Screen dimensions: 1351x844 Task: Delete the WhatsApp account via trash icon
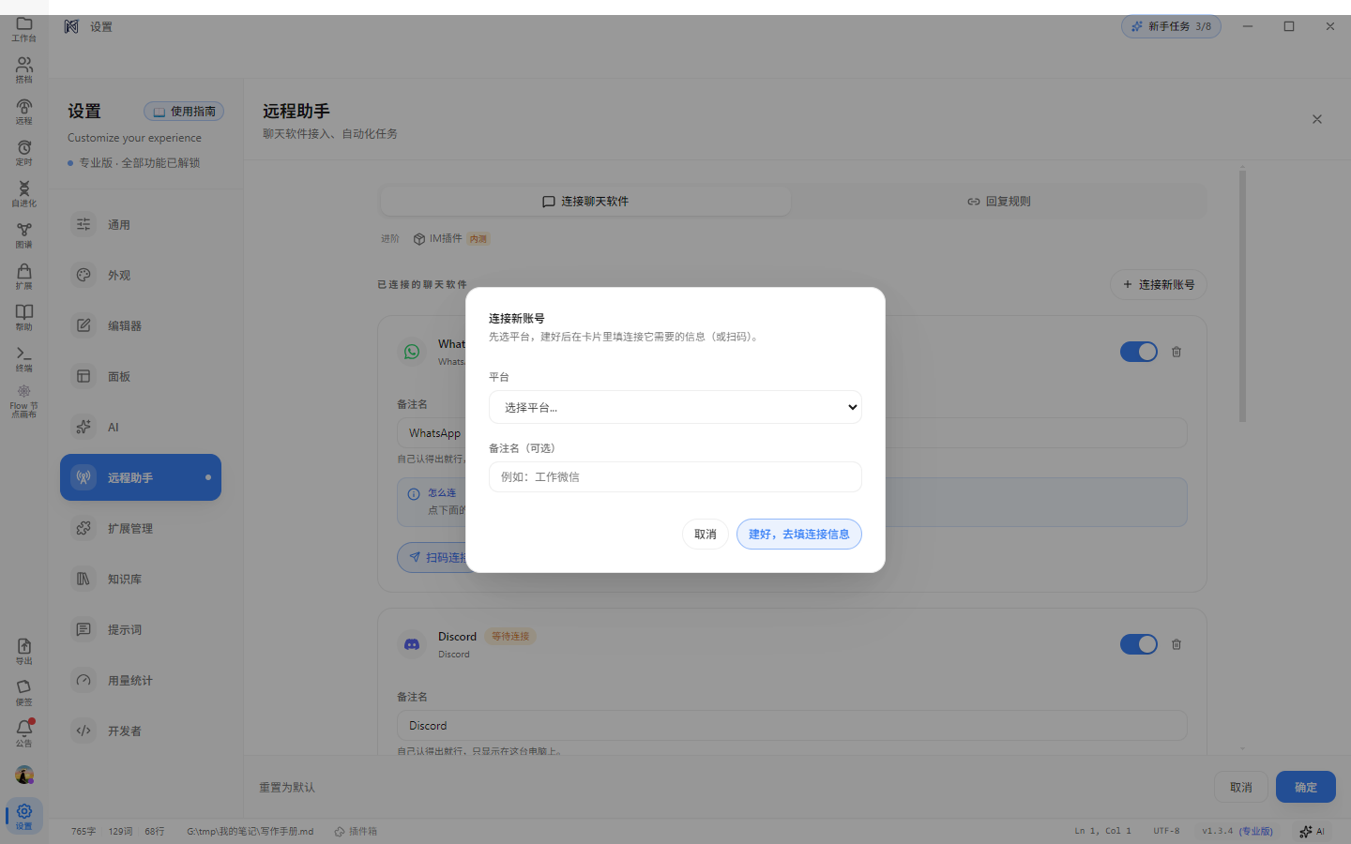pos(1176,352)
